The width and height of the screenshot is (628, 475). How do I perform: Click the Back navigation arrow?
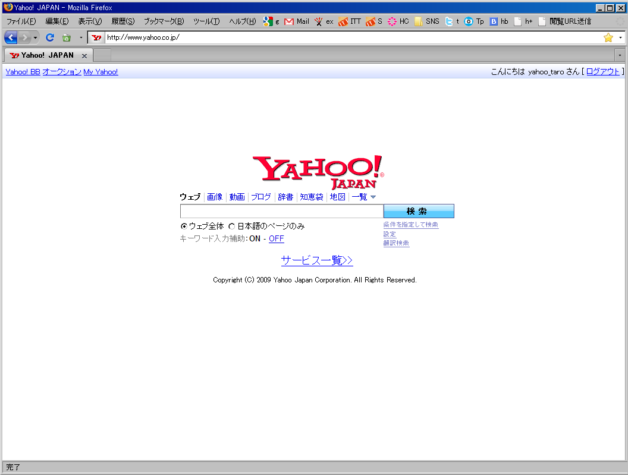click(11, 37)
